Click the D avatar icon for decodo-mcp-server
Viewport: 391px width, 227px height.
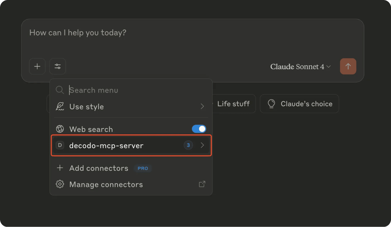(x=60, y=145)
